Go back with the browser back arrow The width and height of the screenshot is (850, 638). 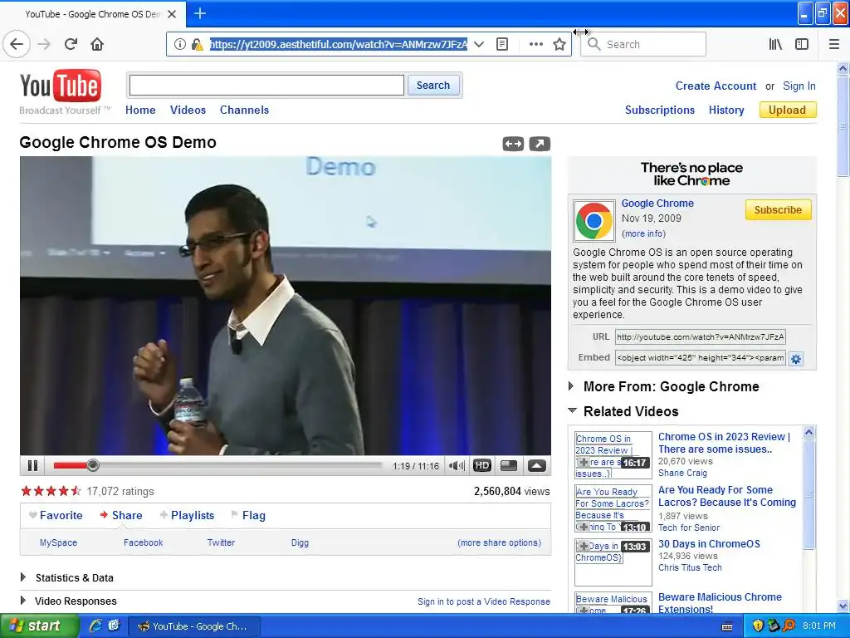pos(17,44)
